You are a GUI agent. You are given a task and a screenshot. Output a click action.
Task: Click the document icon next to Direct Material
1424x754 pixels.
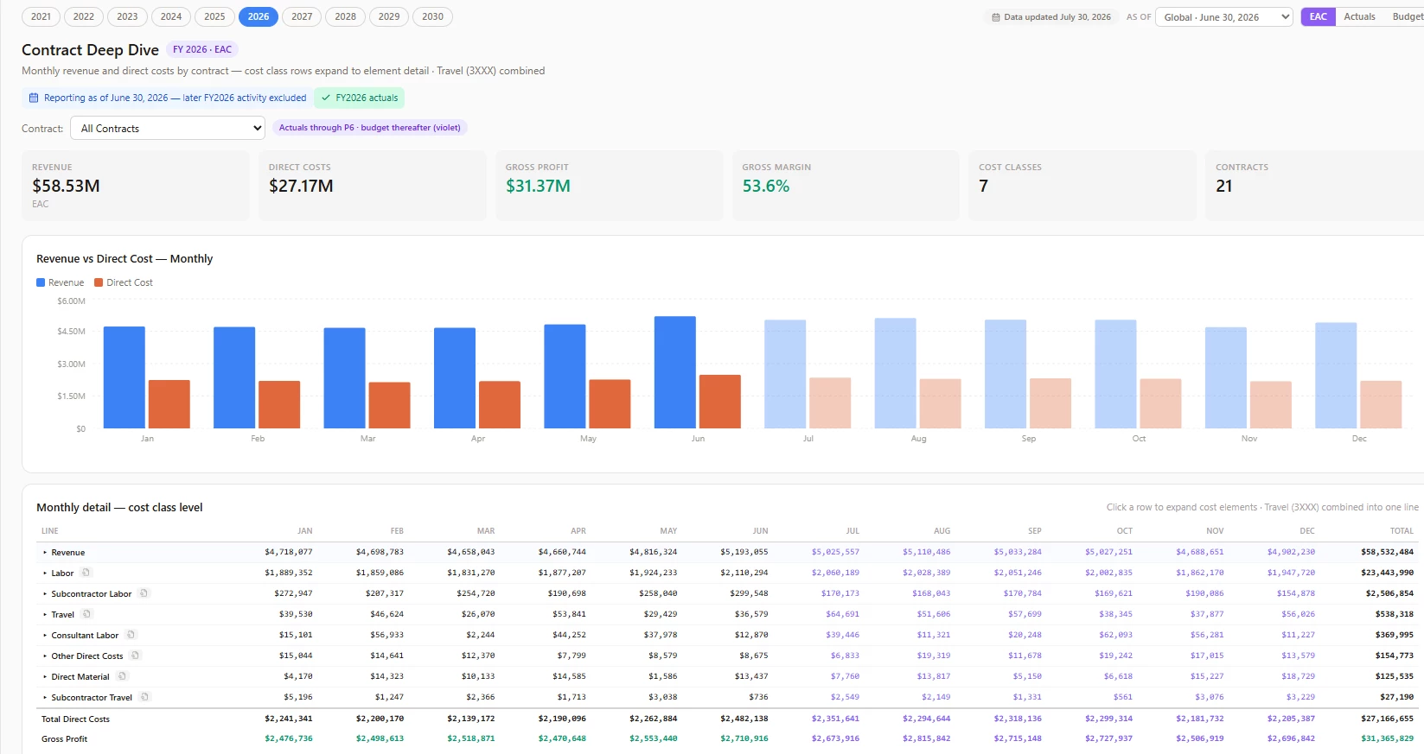(122, 676)
